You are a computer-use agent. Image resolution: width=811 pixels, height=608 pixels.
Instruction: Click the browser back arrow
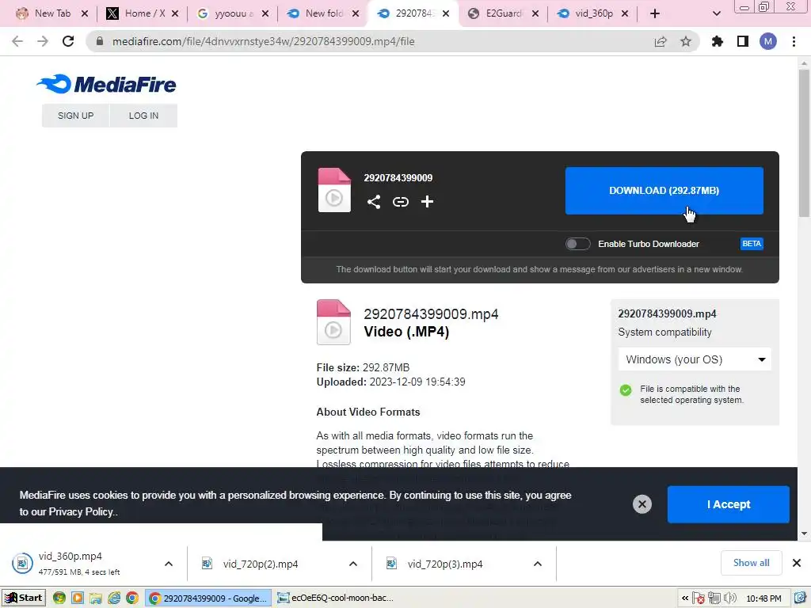click(17, 41)
